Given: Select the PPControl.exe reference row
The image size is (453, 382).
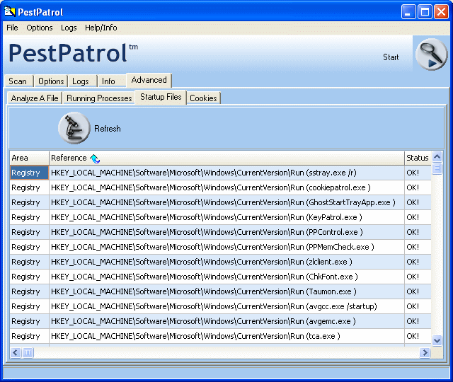Looking at the screenshot, I should tap(226, 232).
